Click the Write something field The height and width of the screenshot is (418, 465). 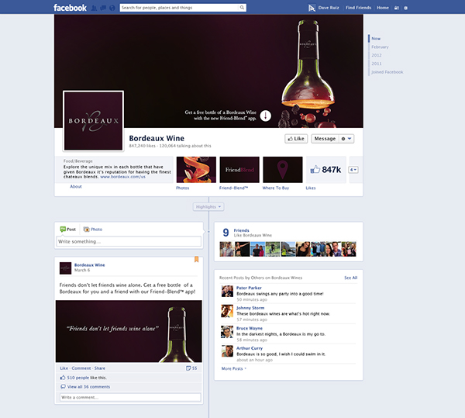tap(129, 241)
